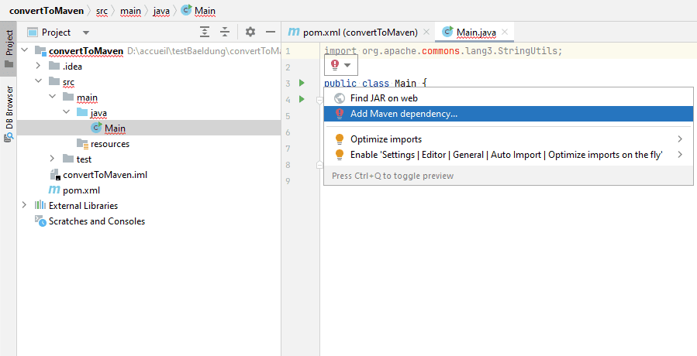Image resolution: width=697 pixels, height=356 pixels.
Task: Open submenu arrow for Enable Auto Import setting
Action: click(x=680, y=155)
